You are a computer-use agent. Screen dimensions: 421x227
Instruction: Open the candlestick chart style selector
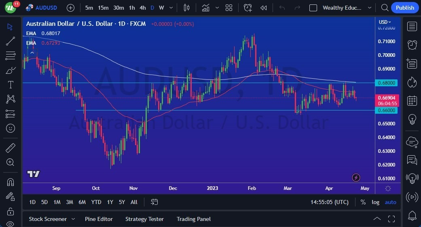186,8
